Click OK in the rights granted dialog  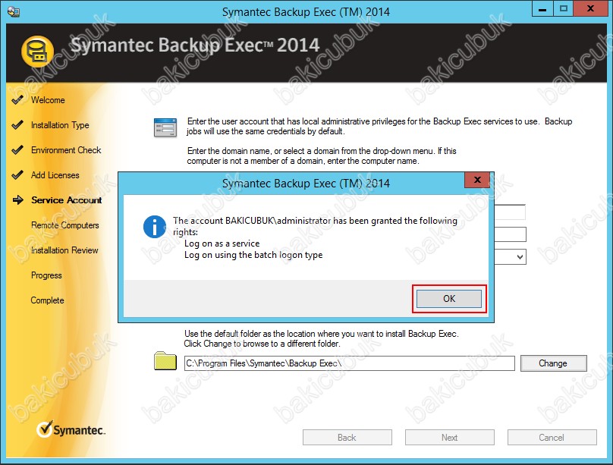[449, 299]
